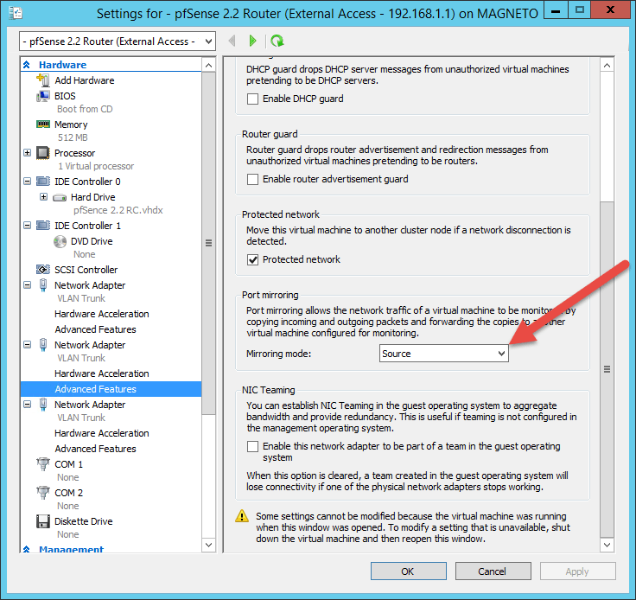This screenshot has width=636, height=600.
Task: Collapse the IDE Controller 0 node
Action: (27, 182)
